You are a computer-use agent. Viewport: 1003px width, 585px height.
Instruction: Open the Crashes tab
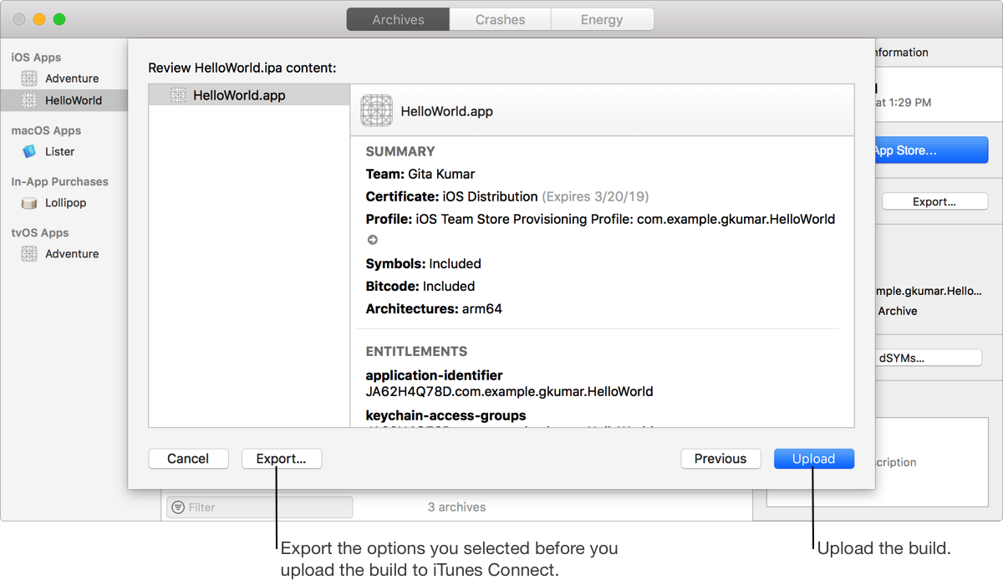tap(500, 19)
